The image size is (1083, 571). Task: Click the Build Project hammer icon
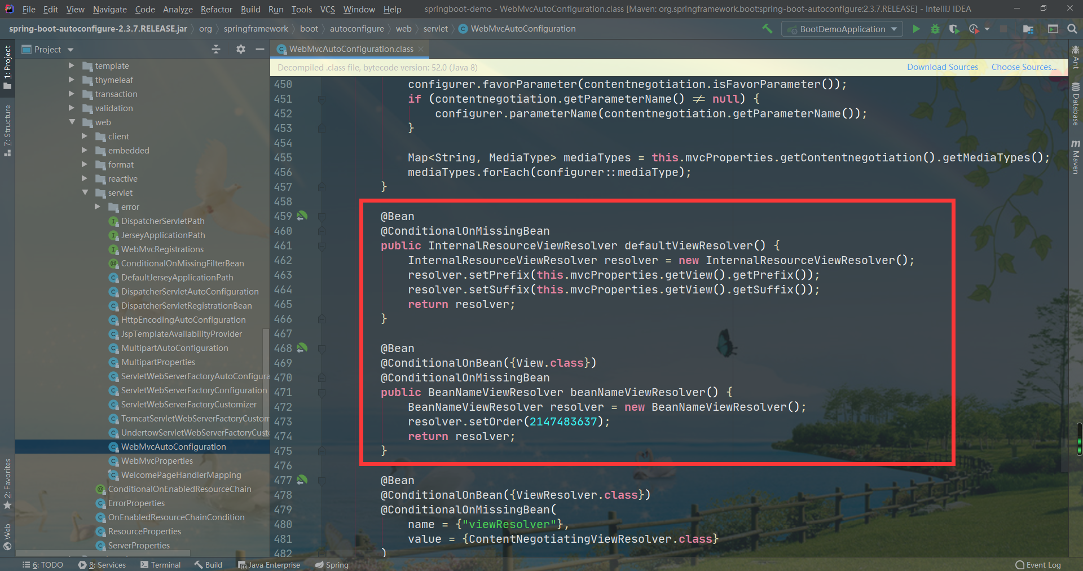tap(767, 28)
